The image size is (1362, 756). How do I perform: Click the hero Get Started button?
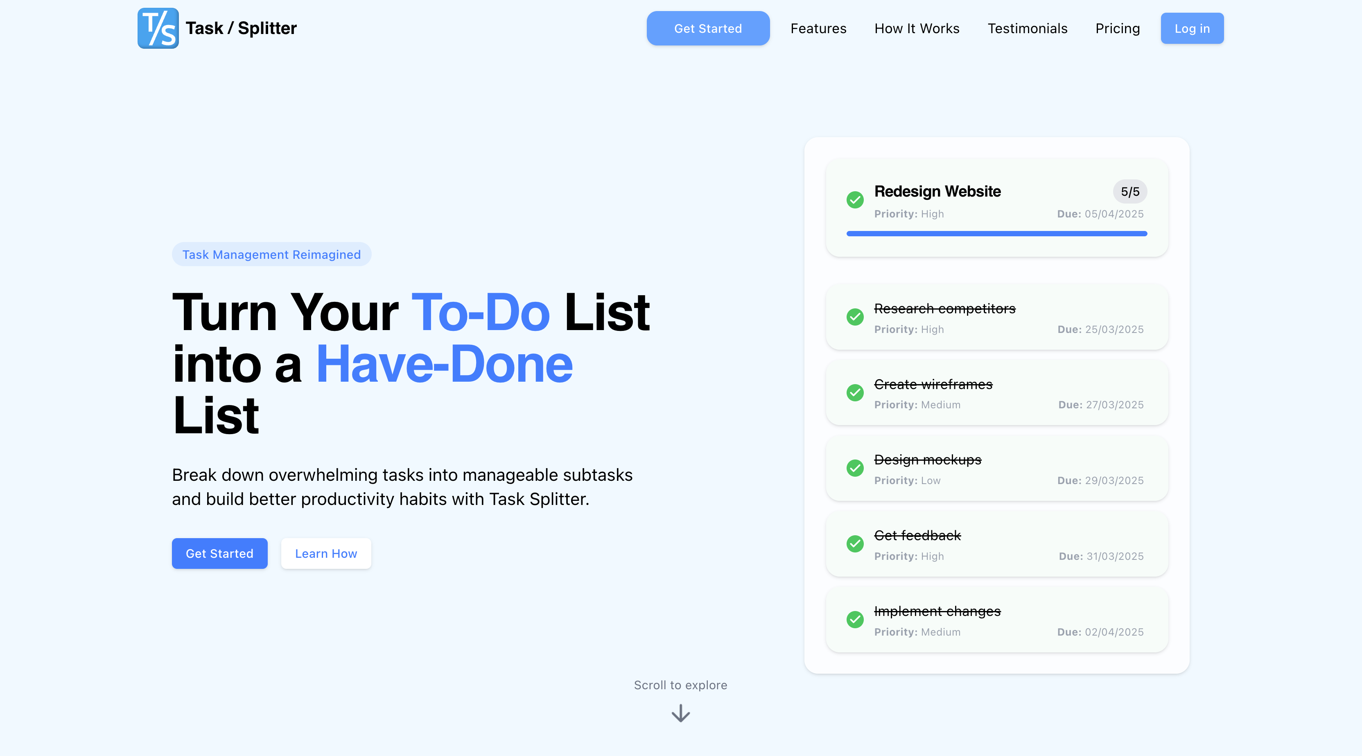(x=219, y=553)
